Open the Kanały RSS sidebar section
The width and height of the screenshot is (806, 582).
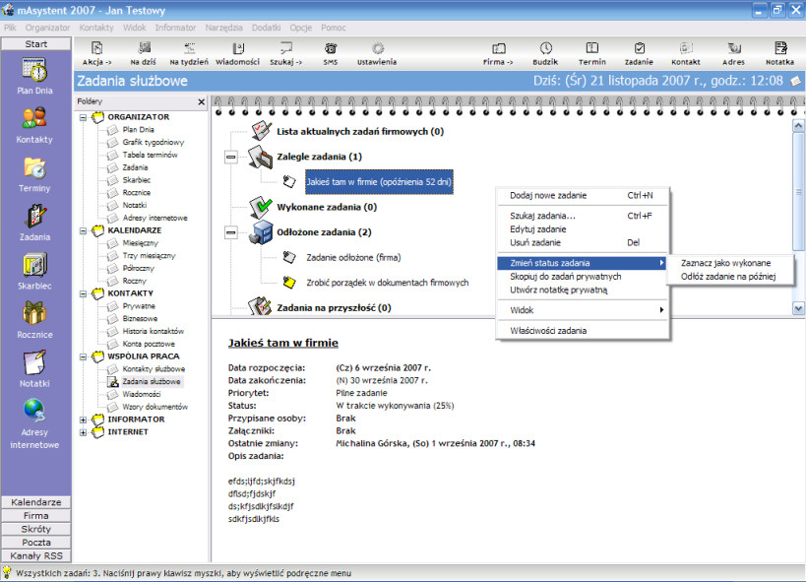pos(36,555)
